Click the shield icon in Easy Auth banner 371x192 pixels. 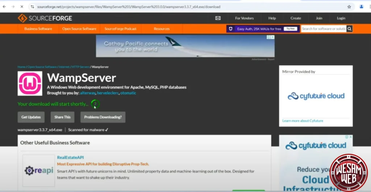coord(231,29)
